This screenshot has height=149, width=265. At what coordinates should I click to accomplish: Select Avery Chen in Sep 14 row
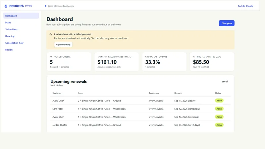(x=58, y=117)
